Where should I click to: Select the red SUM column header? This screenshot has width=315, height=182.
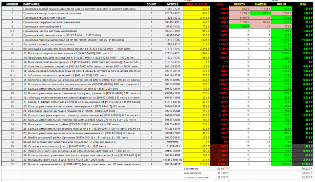(220, 4)
